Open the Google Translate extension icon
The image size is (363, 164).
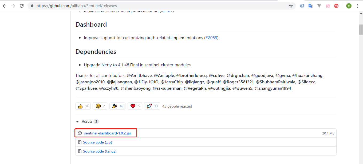[x=310, y=6]
